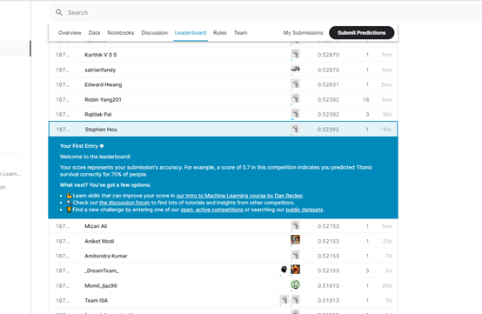Screen dimensions: 482x314
Task: Go to the Discussion tab
Action: tap(154, 32)
